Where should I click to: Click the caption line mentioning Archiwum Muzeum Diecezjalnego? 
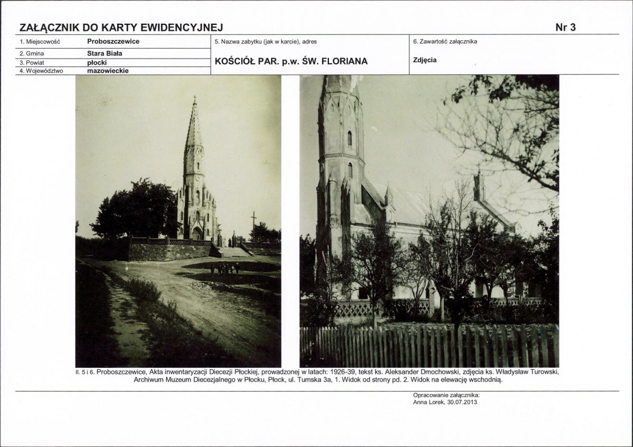click(x=318, y=379)
